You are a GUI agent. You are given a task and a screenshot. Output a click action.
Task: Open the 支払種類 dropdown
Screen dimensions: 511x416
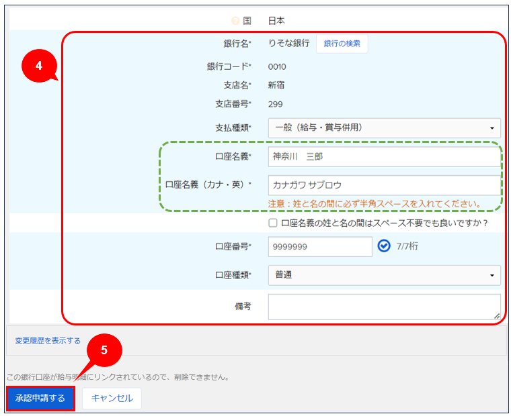coord(384,128)
